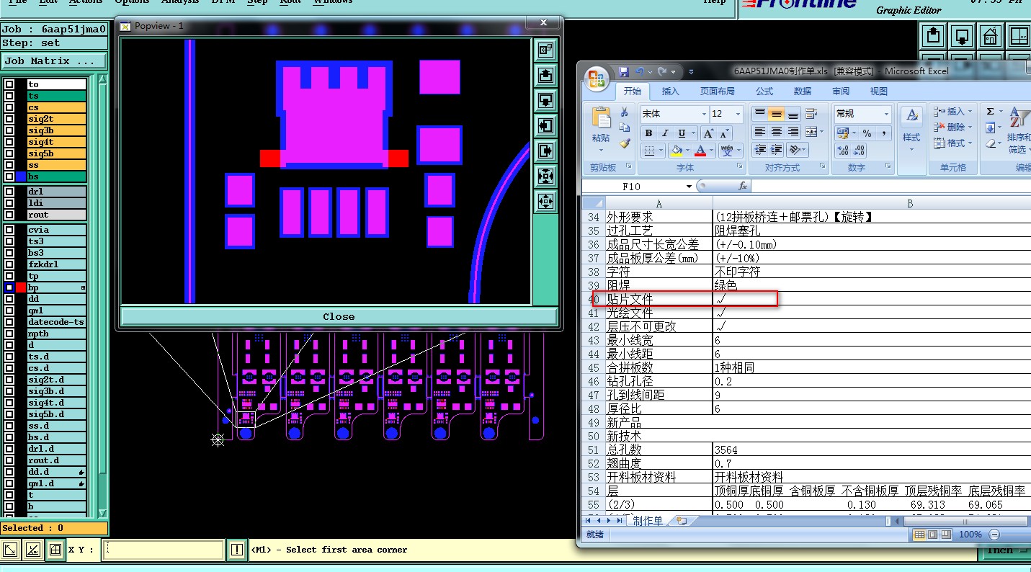Click the Graphic Editor pan-down icon
Screen dimensions: 1031x572
click(x=962, y=35)
